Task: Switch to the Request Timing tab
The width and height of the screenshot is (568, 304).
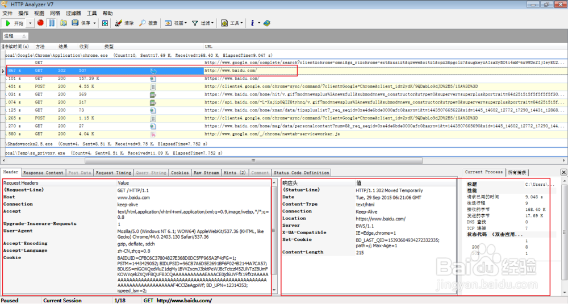Action: click(114, 173)
